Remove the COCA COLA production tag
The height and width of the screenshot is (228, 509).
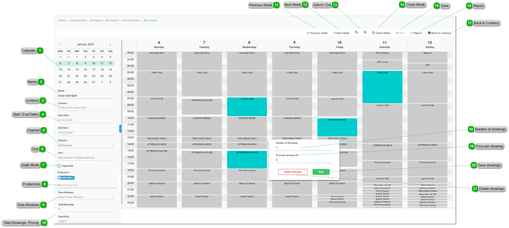pos(60,178)
